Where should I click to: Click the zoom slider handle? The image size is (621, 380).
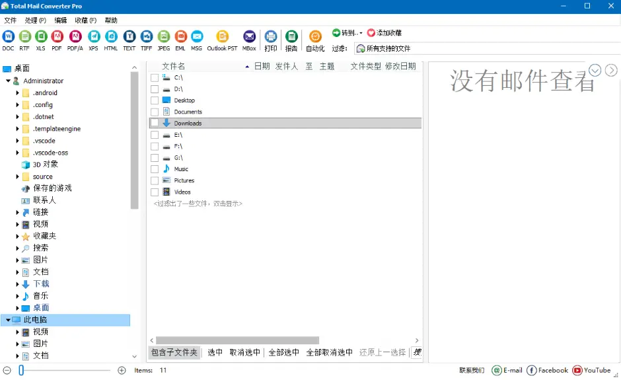click(x=21, y=371)
